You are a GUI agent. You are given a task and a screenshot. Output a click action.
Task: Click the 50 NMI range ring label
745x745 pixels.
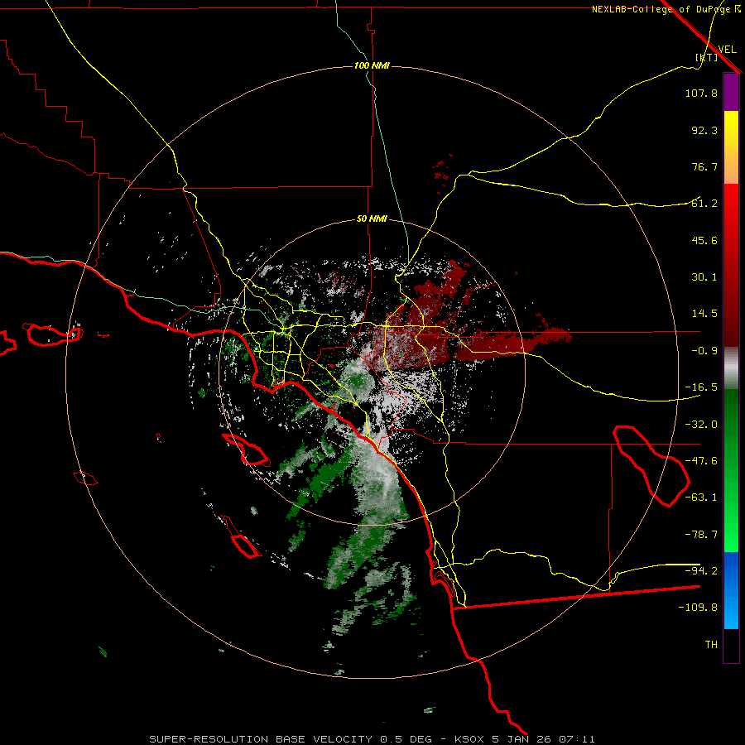[372, 219]
